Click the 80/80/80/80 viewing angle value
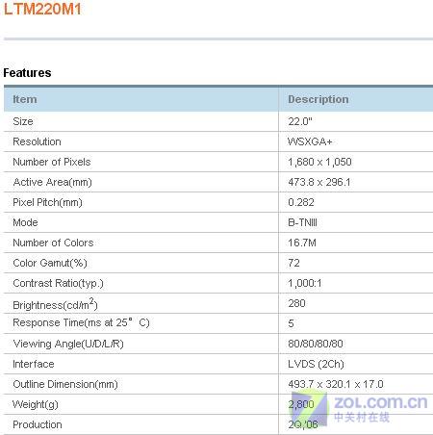The width and height of the screenshot is (433, 435). coord(316,344)
